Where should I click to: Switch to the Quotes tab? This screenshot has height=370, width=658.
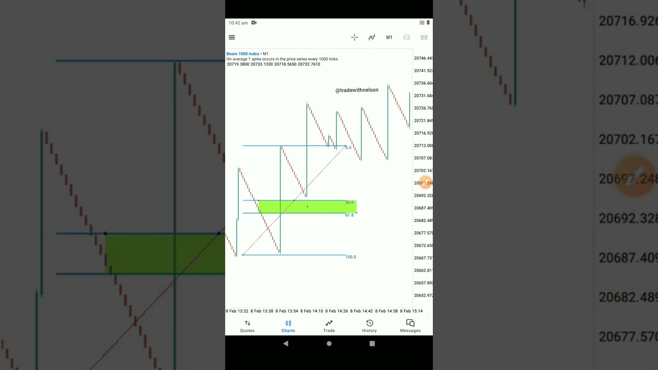[x=247, y=326]
